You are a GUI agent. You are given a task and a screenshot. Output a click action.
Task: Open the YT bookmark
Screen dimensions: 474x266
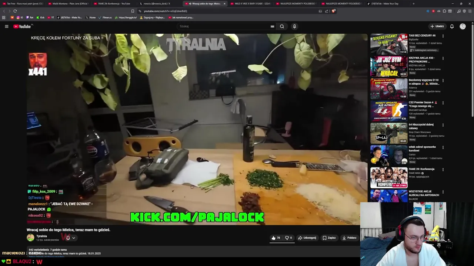point(51,17)
